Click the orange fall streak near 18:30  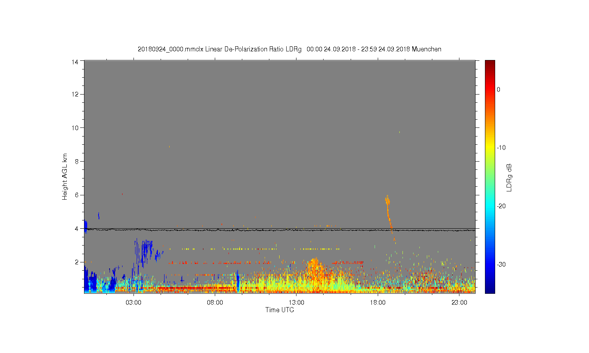(388, 212)
